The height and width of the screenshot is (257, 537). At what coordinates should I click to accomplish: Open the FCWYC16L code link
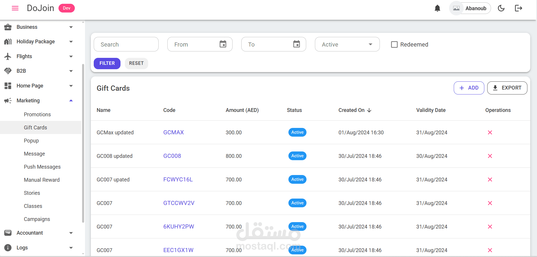coord(178,180)
